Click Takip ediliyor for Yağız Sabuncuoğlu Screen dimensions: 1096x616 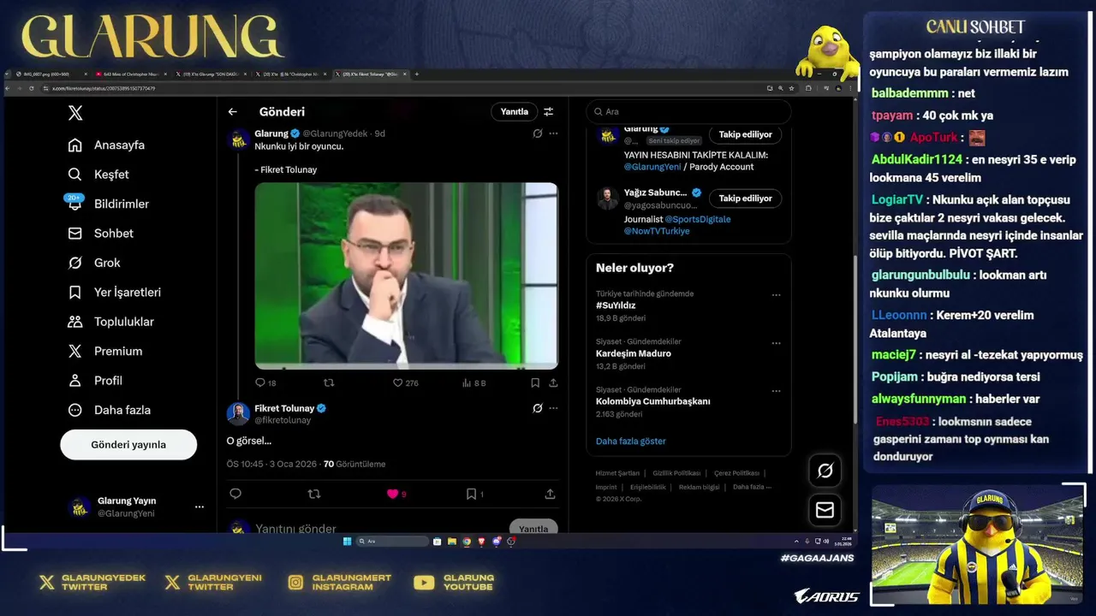(x=745, y=198)
